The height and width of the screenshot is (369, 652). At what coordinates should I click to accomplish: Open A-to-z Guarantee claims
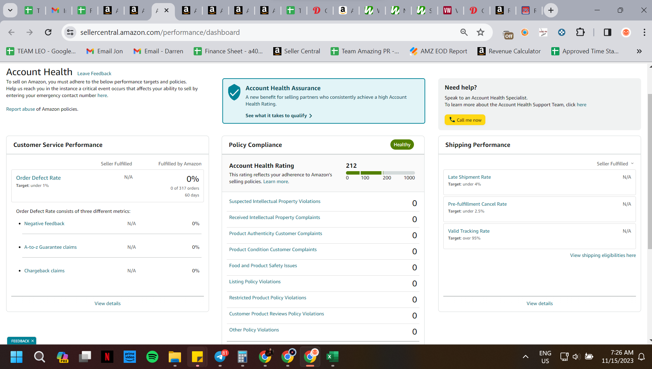[x=51, y=247]
